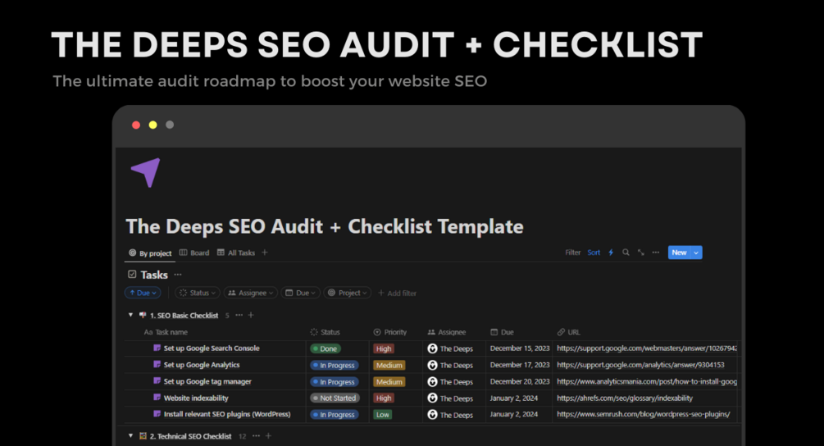Click the Priority column header
Image resolution: width=824 pixels, height=446 pixels.
pyautogui.click(x=390, y=332)
